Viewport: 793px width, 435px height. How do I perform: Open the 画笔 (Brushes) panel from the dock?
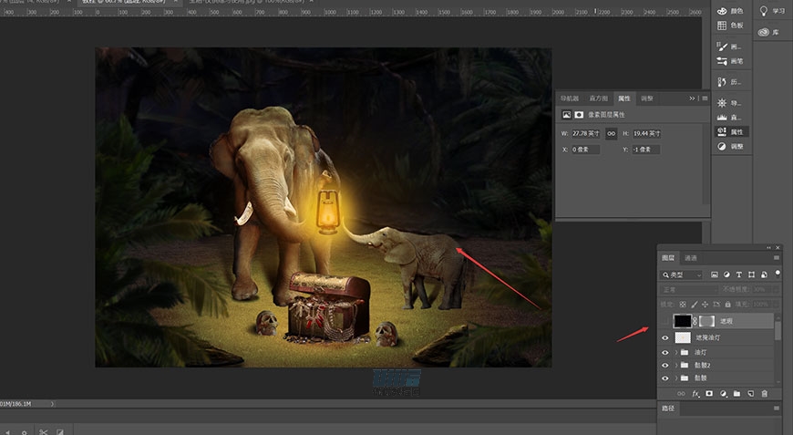(730, 61)
